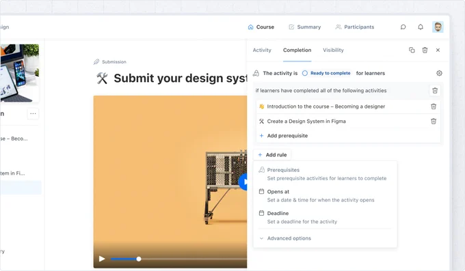Viewport: 465px width, 271px height.
Task: Switch to the Visibility panel tab
Action: tap(333, 50)
